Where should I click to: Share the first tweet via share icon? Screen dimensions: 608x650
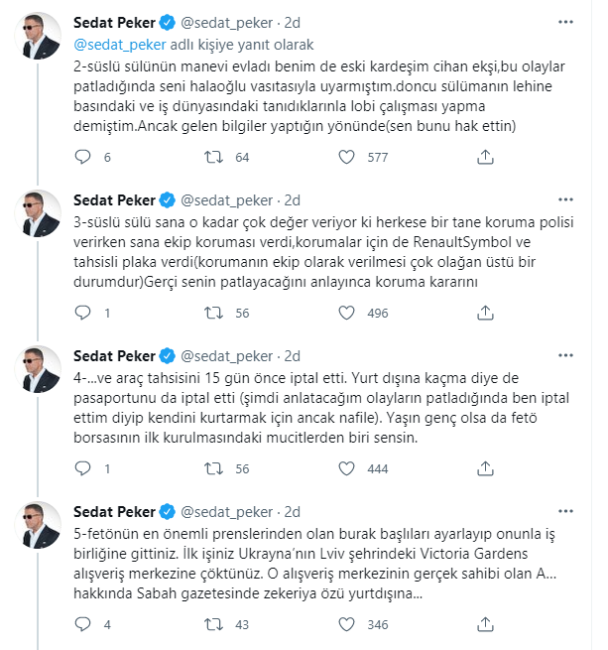[x=485, y=157]
